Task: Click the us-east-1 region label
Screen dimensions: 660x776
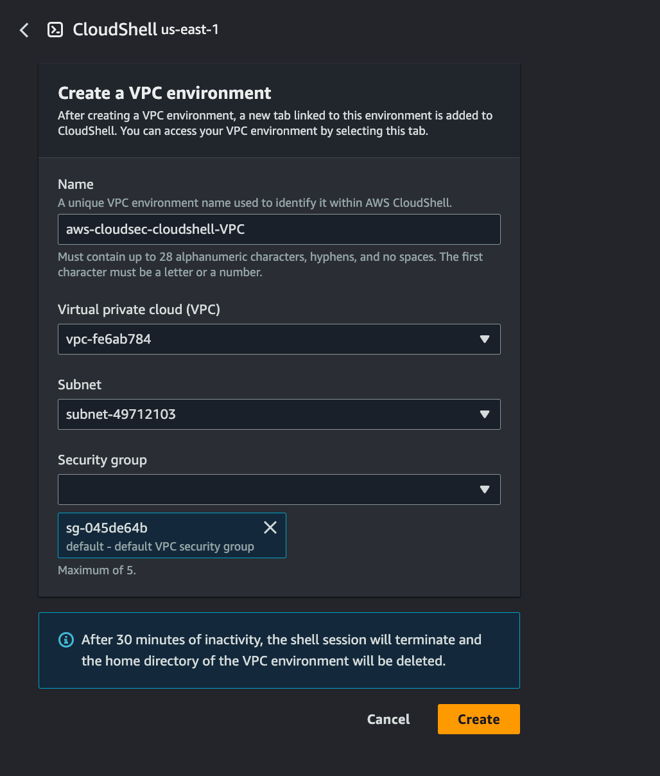Action: click(x=190, y=30)
